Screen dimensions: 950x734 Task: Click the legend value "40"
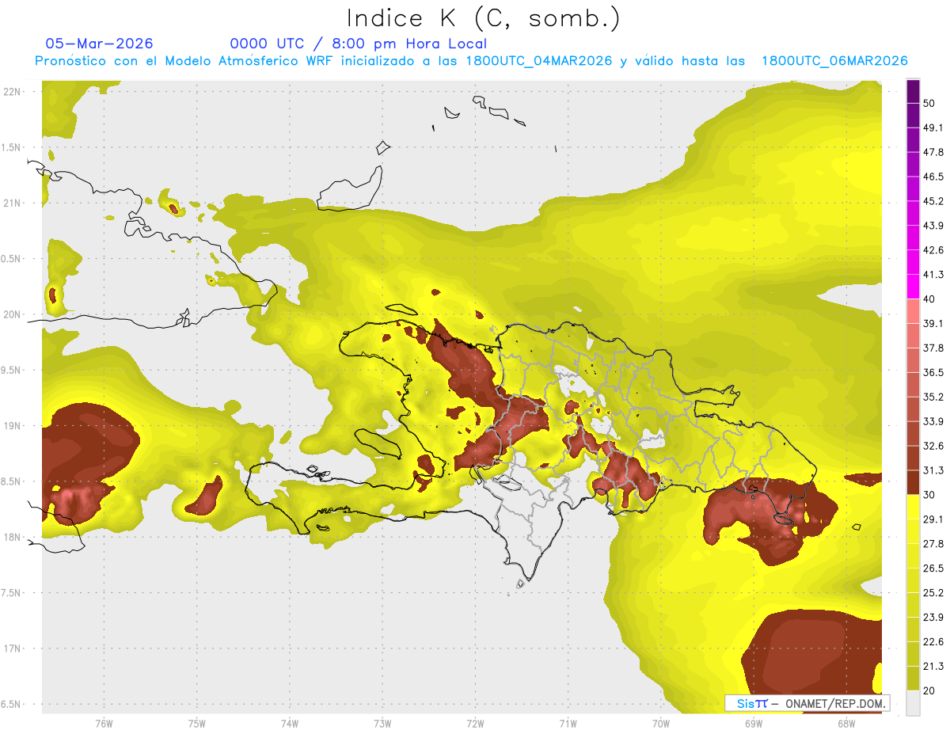pos(930,299)
